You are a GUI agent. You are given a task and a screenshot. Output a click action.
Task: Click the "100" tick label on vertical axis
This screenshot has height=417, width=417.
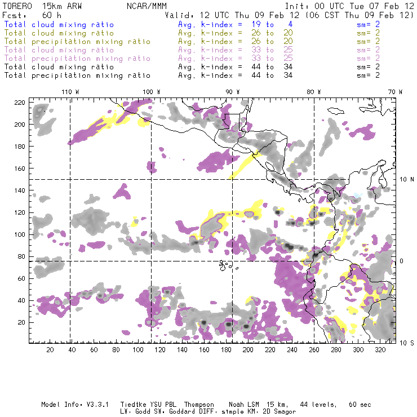coord(20,234)
